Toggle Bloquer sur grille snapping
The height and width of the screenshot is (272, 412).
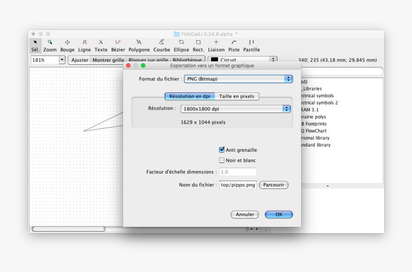[x=148, y=60]
